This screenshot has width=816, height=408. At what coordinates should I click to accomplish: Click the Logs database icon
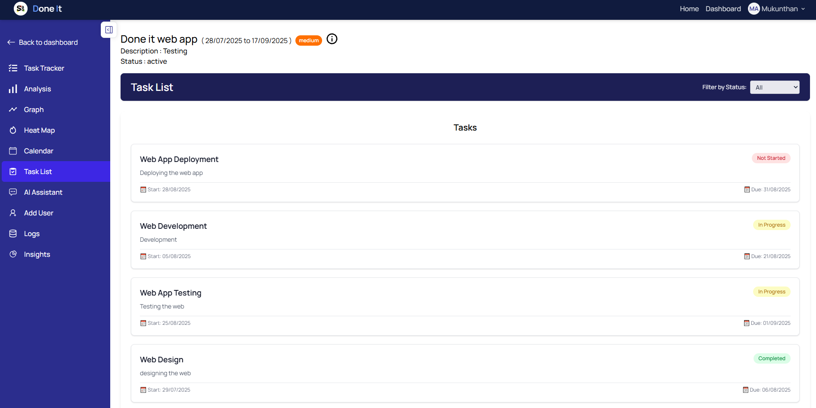tap(13, 234)
